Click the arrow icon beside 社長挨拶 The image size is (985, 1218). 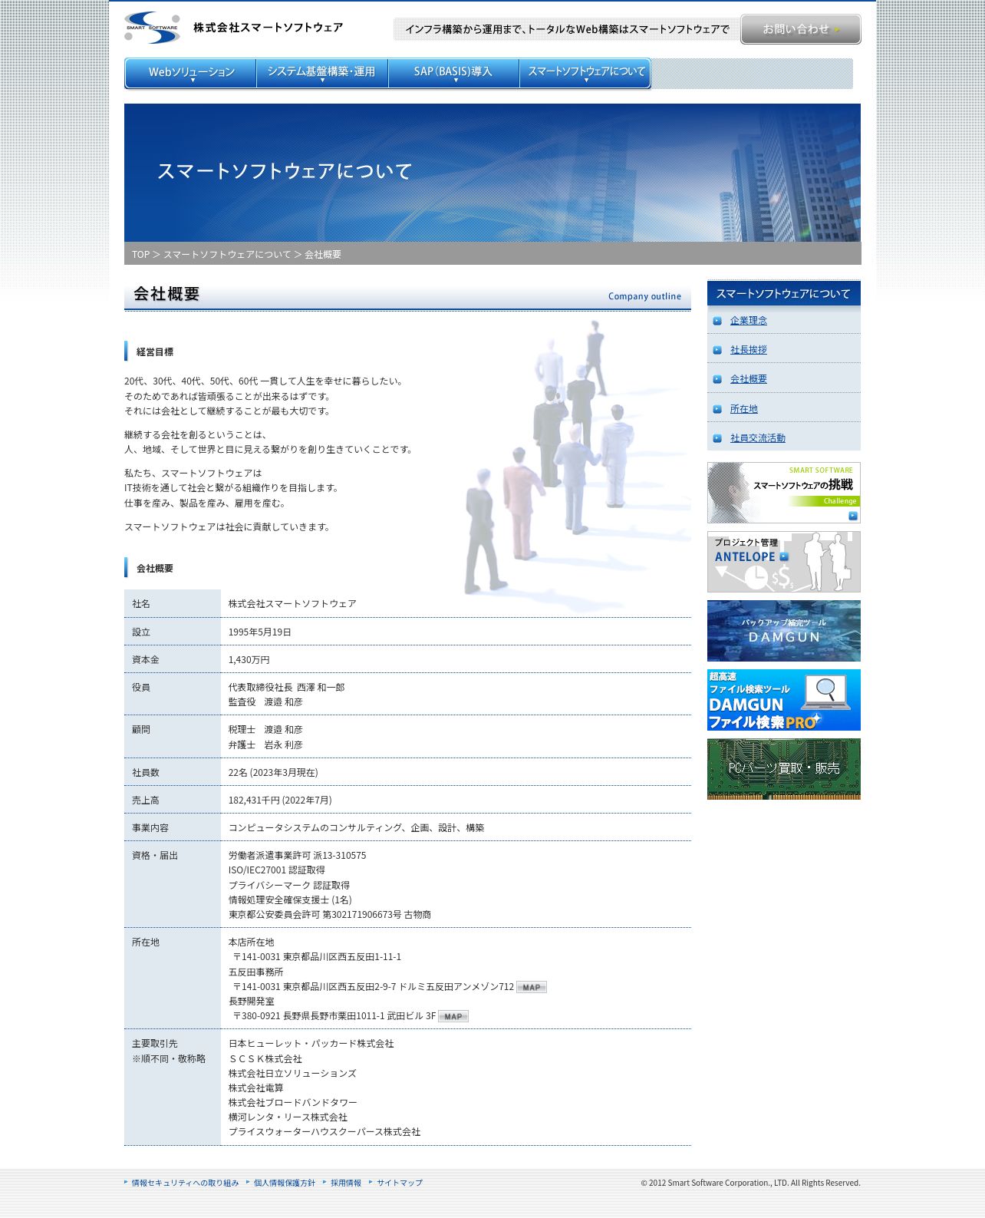pyautogui.click(x=717, y=350)
